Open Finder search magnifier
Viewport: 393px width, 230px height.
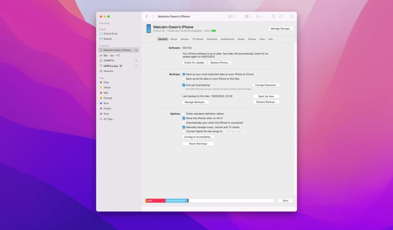pyautogui.click(x=292, y=17)
